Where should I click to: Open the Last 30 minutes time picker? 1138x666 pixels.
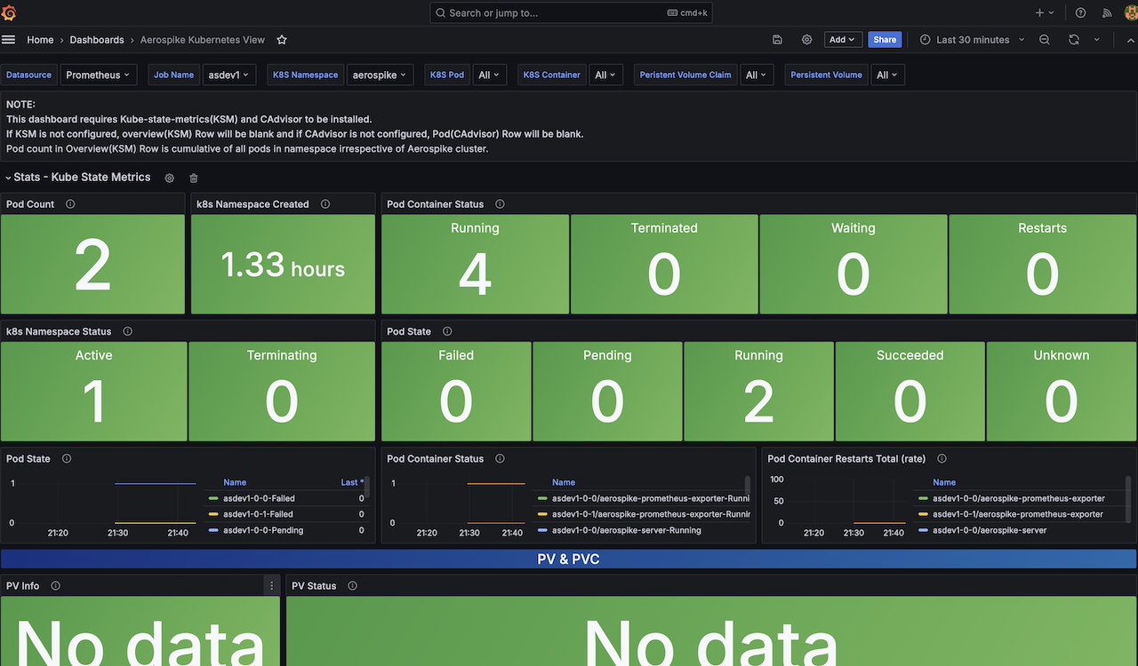point(972,40)
